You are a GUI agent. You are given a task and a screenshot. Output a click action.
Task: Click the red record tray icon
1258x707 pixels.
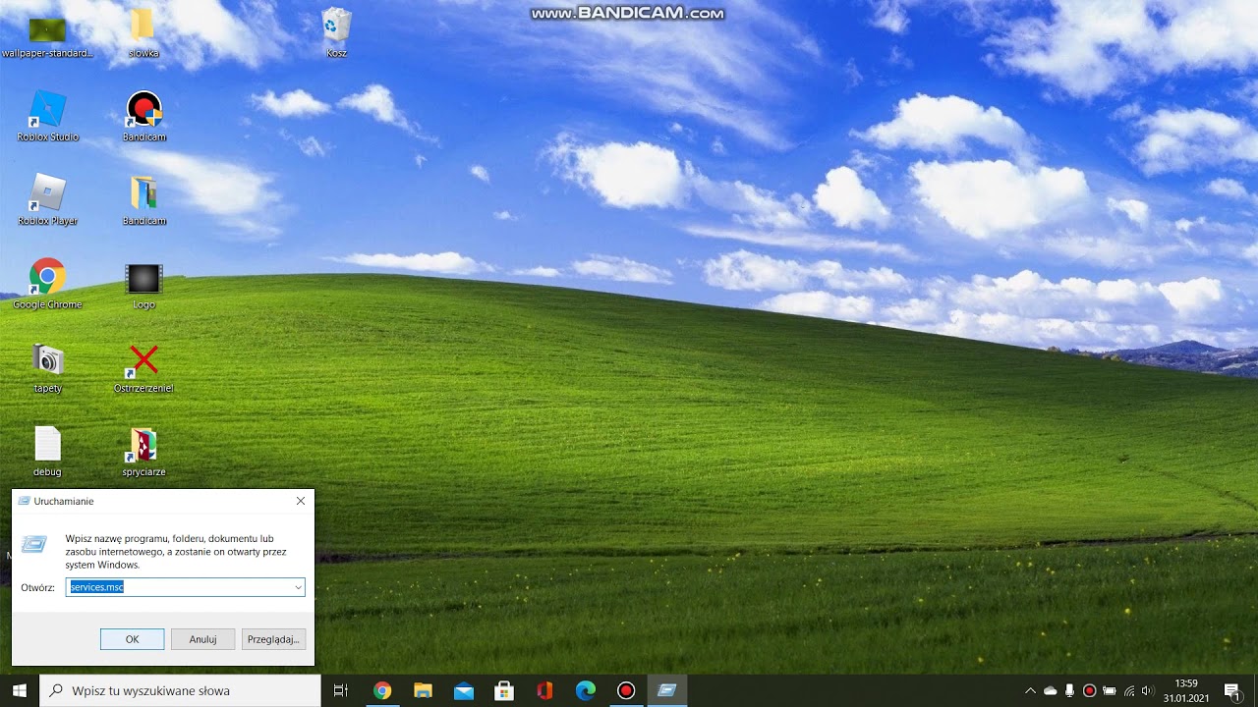1089,690
